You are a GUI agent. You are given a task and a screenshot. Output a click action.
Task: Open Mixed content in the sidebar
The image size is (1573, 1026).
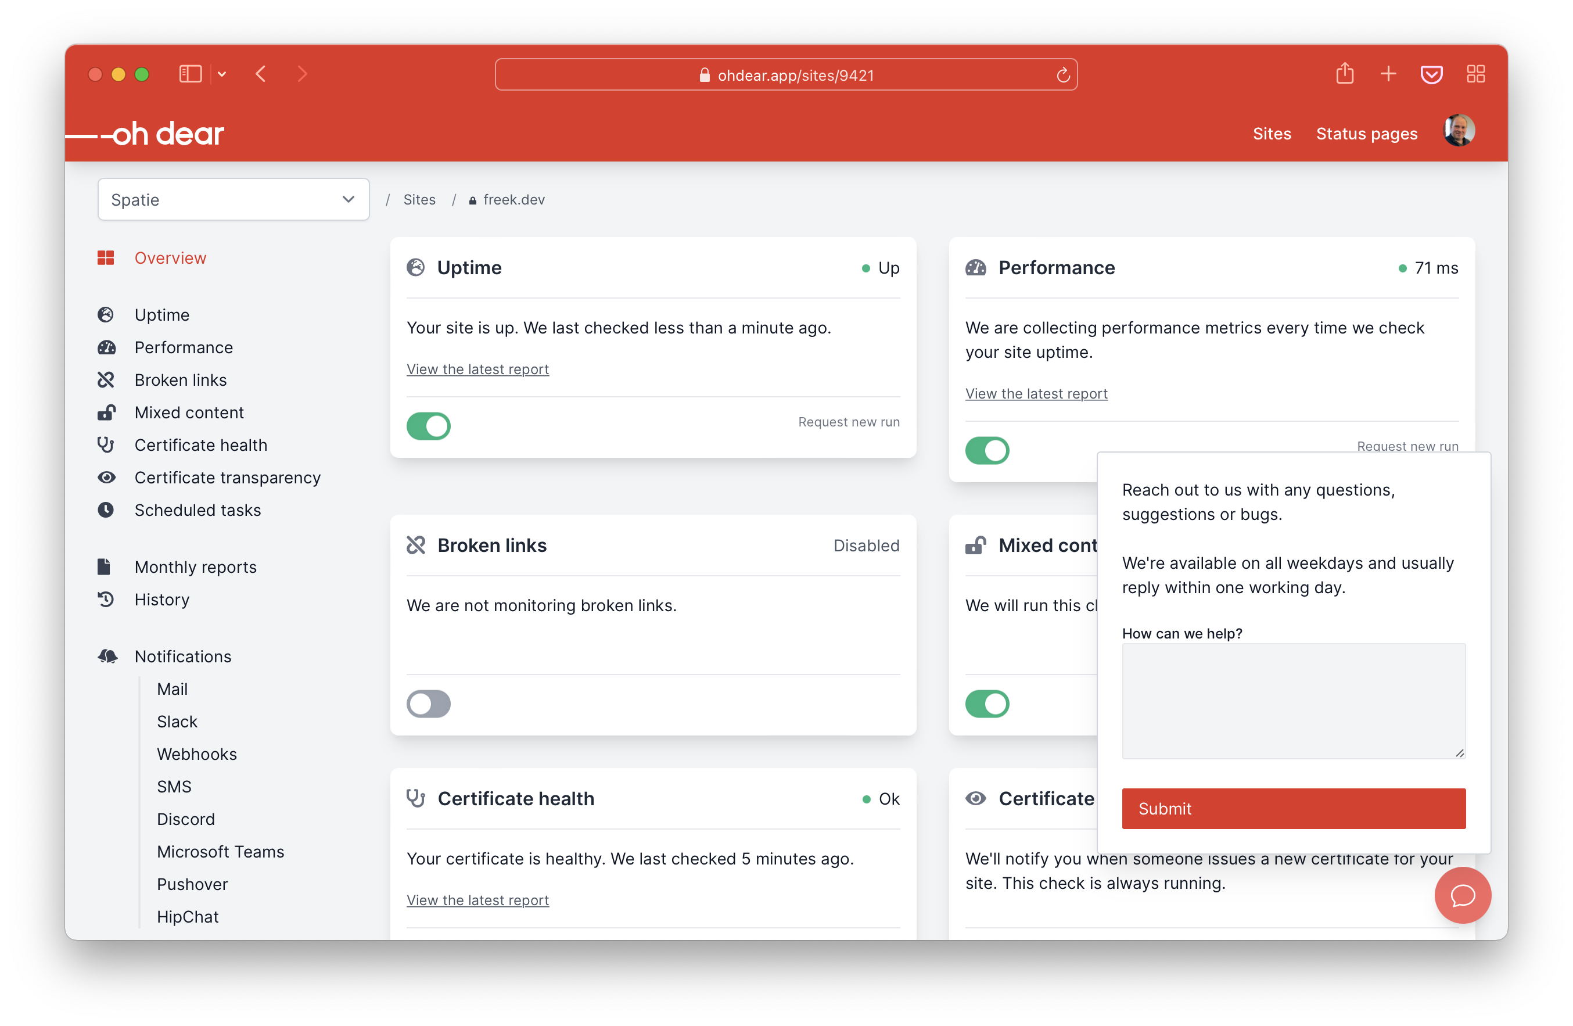pos(189,412)
